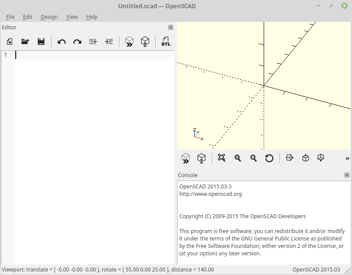Click the New file icon in Editor toolbar
The image size is (352, 275).
pyautogui.click(x=10, y=42)
